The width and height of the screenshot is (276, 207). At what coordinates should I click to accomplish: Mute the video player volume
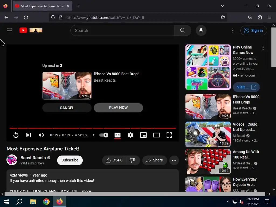[x=41, y=135]
